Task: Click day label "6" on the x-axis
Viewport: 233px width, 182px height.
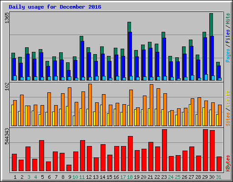Action: pos(49,177)
